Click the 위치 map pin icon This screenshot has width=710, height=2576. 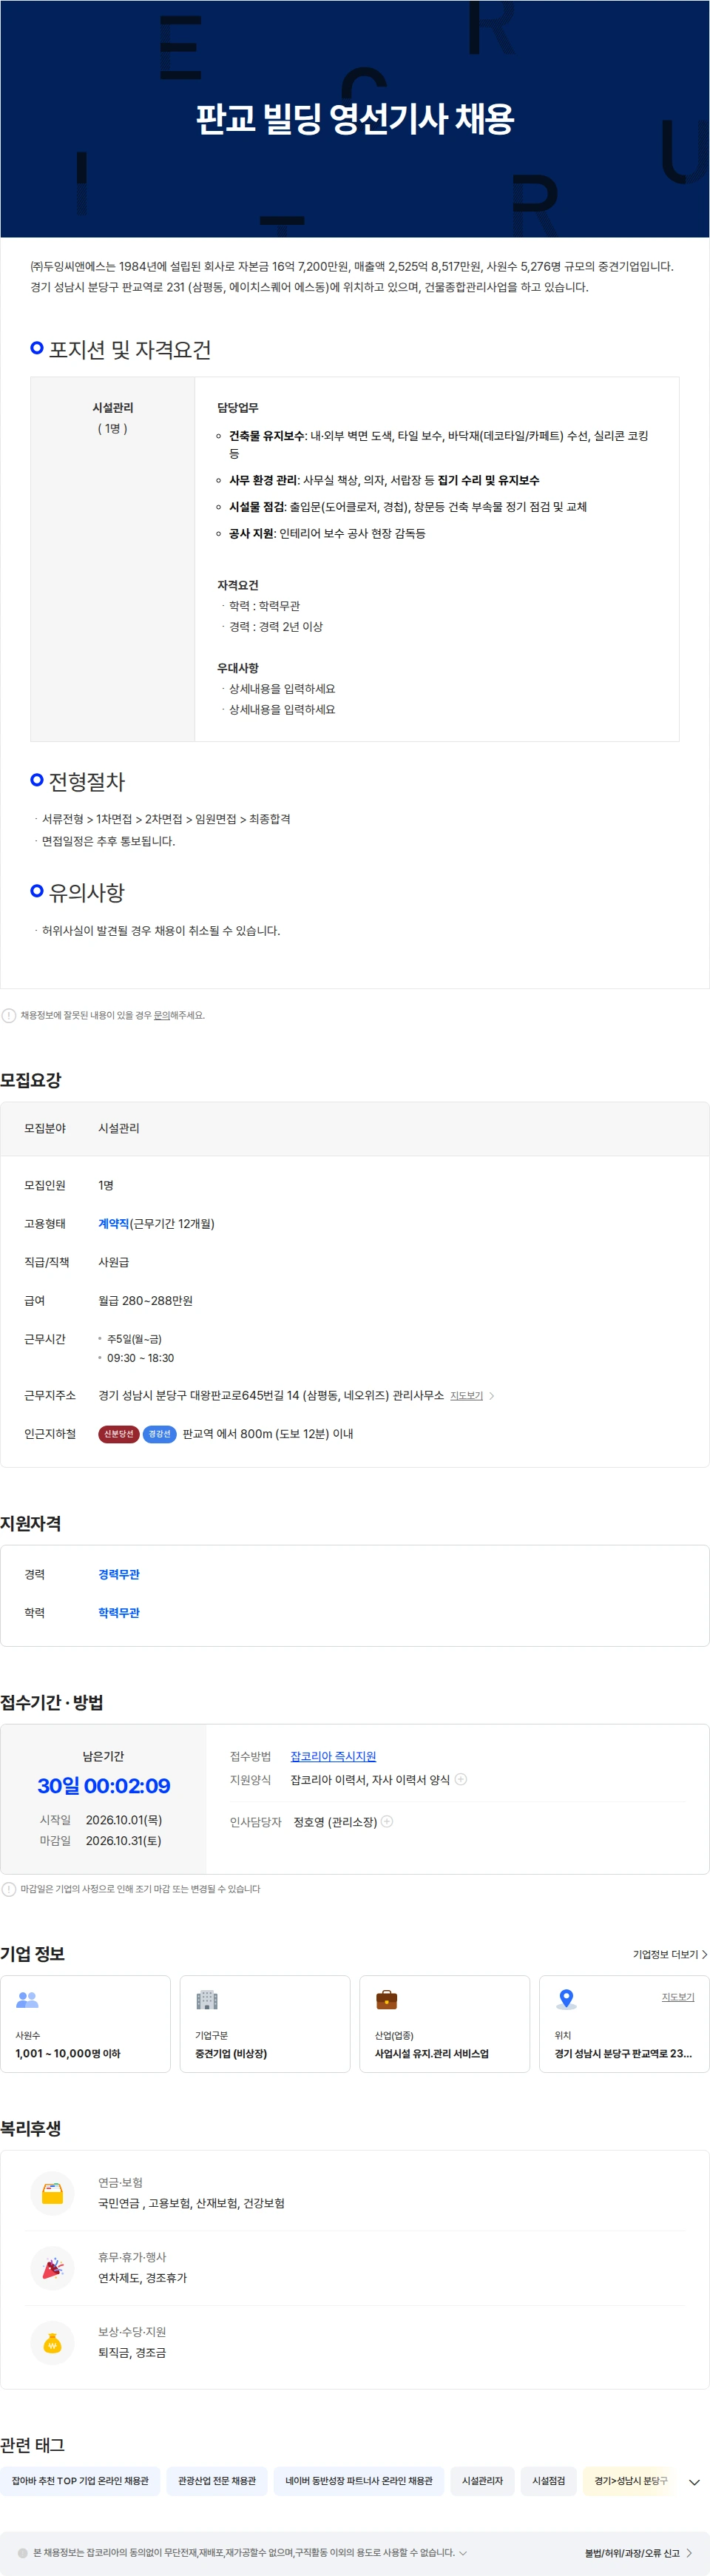(x=566, y=2000)
